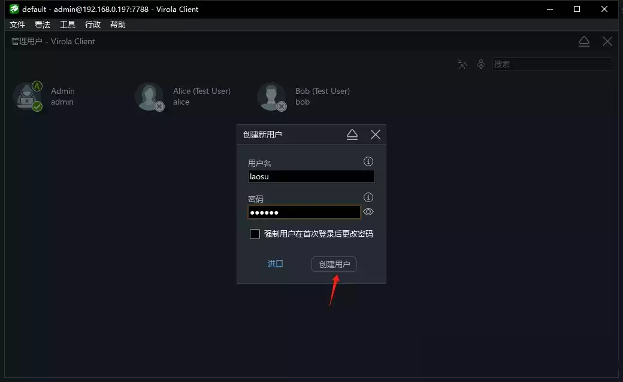Click the 进口 link in the dialog
Screen dimensions: 623x382
275,264
